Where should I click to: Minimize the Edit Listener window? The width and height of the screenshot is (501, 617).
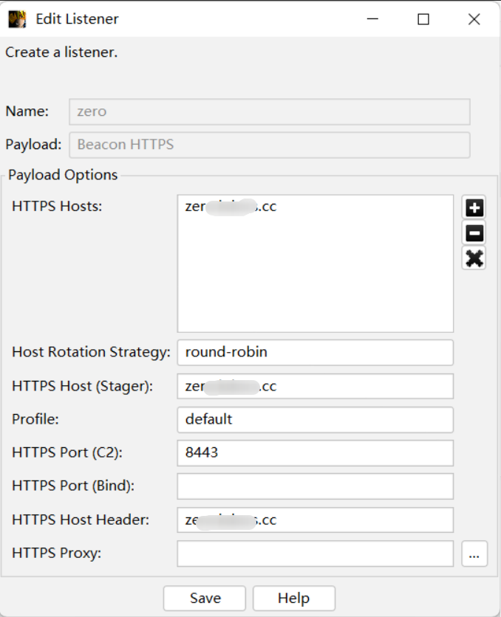(x=373, y=19)
